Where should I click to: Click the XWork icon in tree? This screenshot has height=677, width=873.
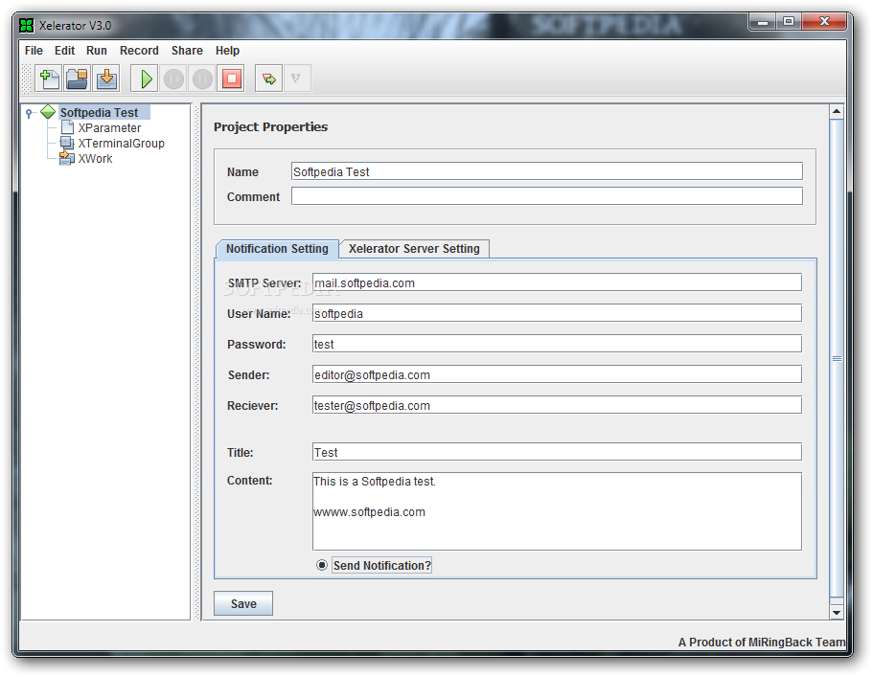67,159
